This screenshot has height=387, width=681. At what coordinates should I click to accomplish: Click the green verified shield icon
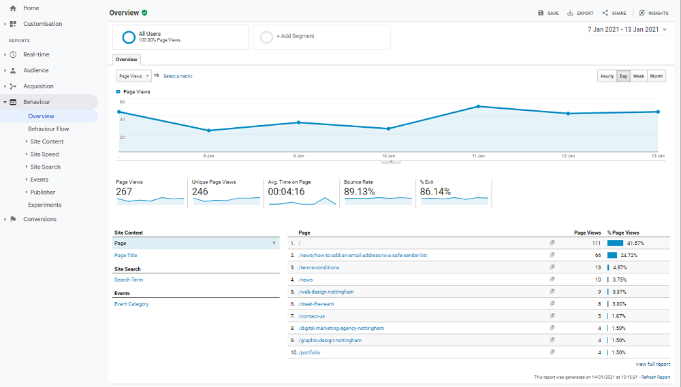(144, 12)
